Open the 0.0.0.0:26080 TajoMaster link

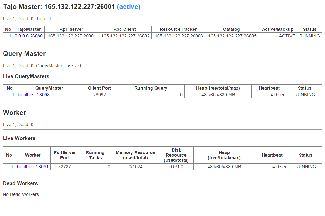click(x=29, y=36)
